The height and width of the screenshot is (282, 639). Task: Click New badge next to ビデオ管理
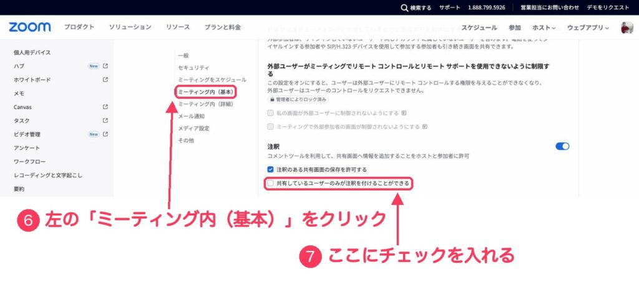(x=94, y=134)
